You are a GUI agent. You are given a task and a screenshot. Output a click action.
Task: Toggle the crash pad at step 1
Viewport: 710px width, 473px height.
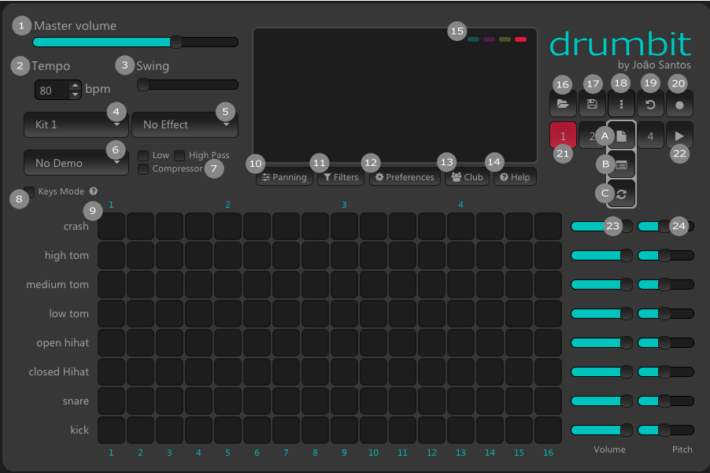112,226
